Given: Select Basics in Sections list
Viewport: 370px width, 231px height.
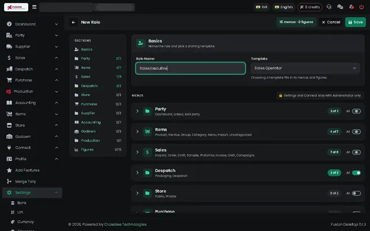Looking at the screenshot, I should point(98,49).
